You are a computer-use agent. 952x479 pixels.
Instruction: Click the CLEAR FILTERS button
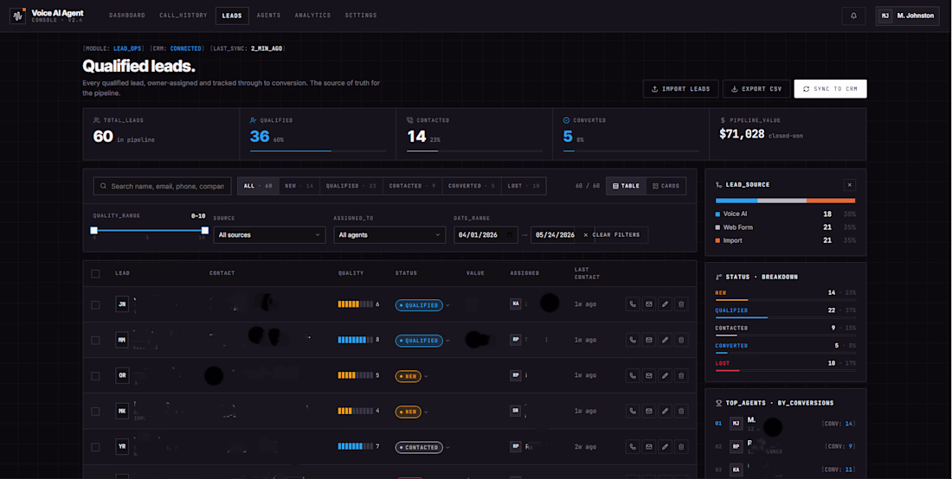click(x=611, y=234)
